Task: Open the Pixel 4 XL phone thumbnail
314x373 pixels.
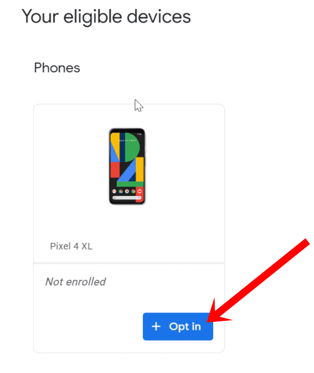Action: coord(127,166)
